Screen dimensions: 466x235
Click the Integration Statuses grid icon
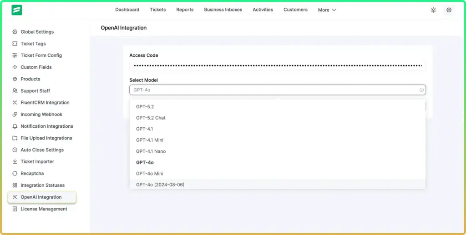coord(15,185)
